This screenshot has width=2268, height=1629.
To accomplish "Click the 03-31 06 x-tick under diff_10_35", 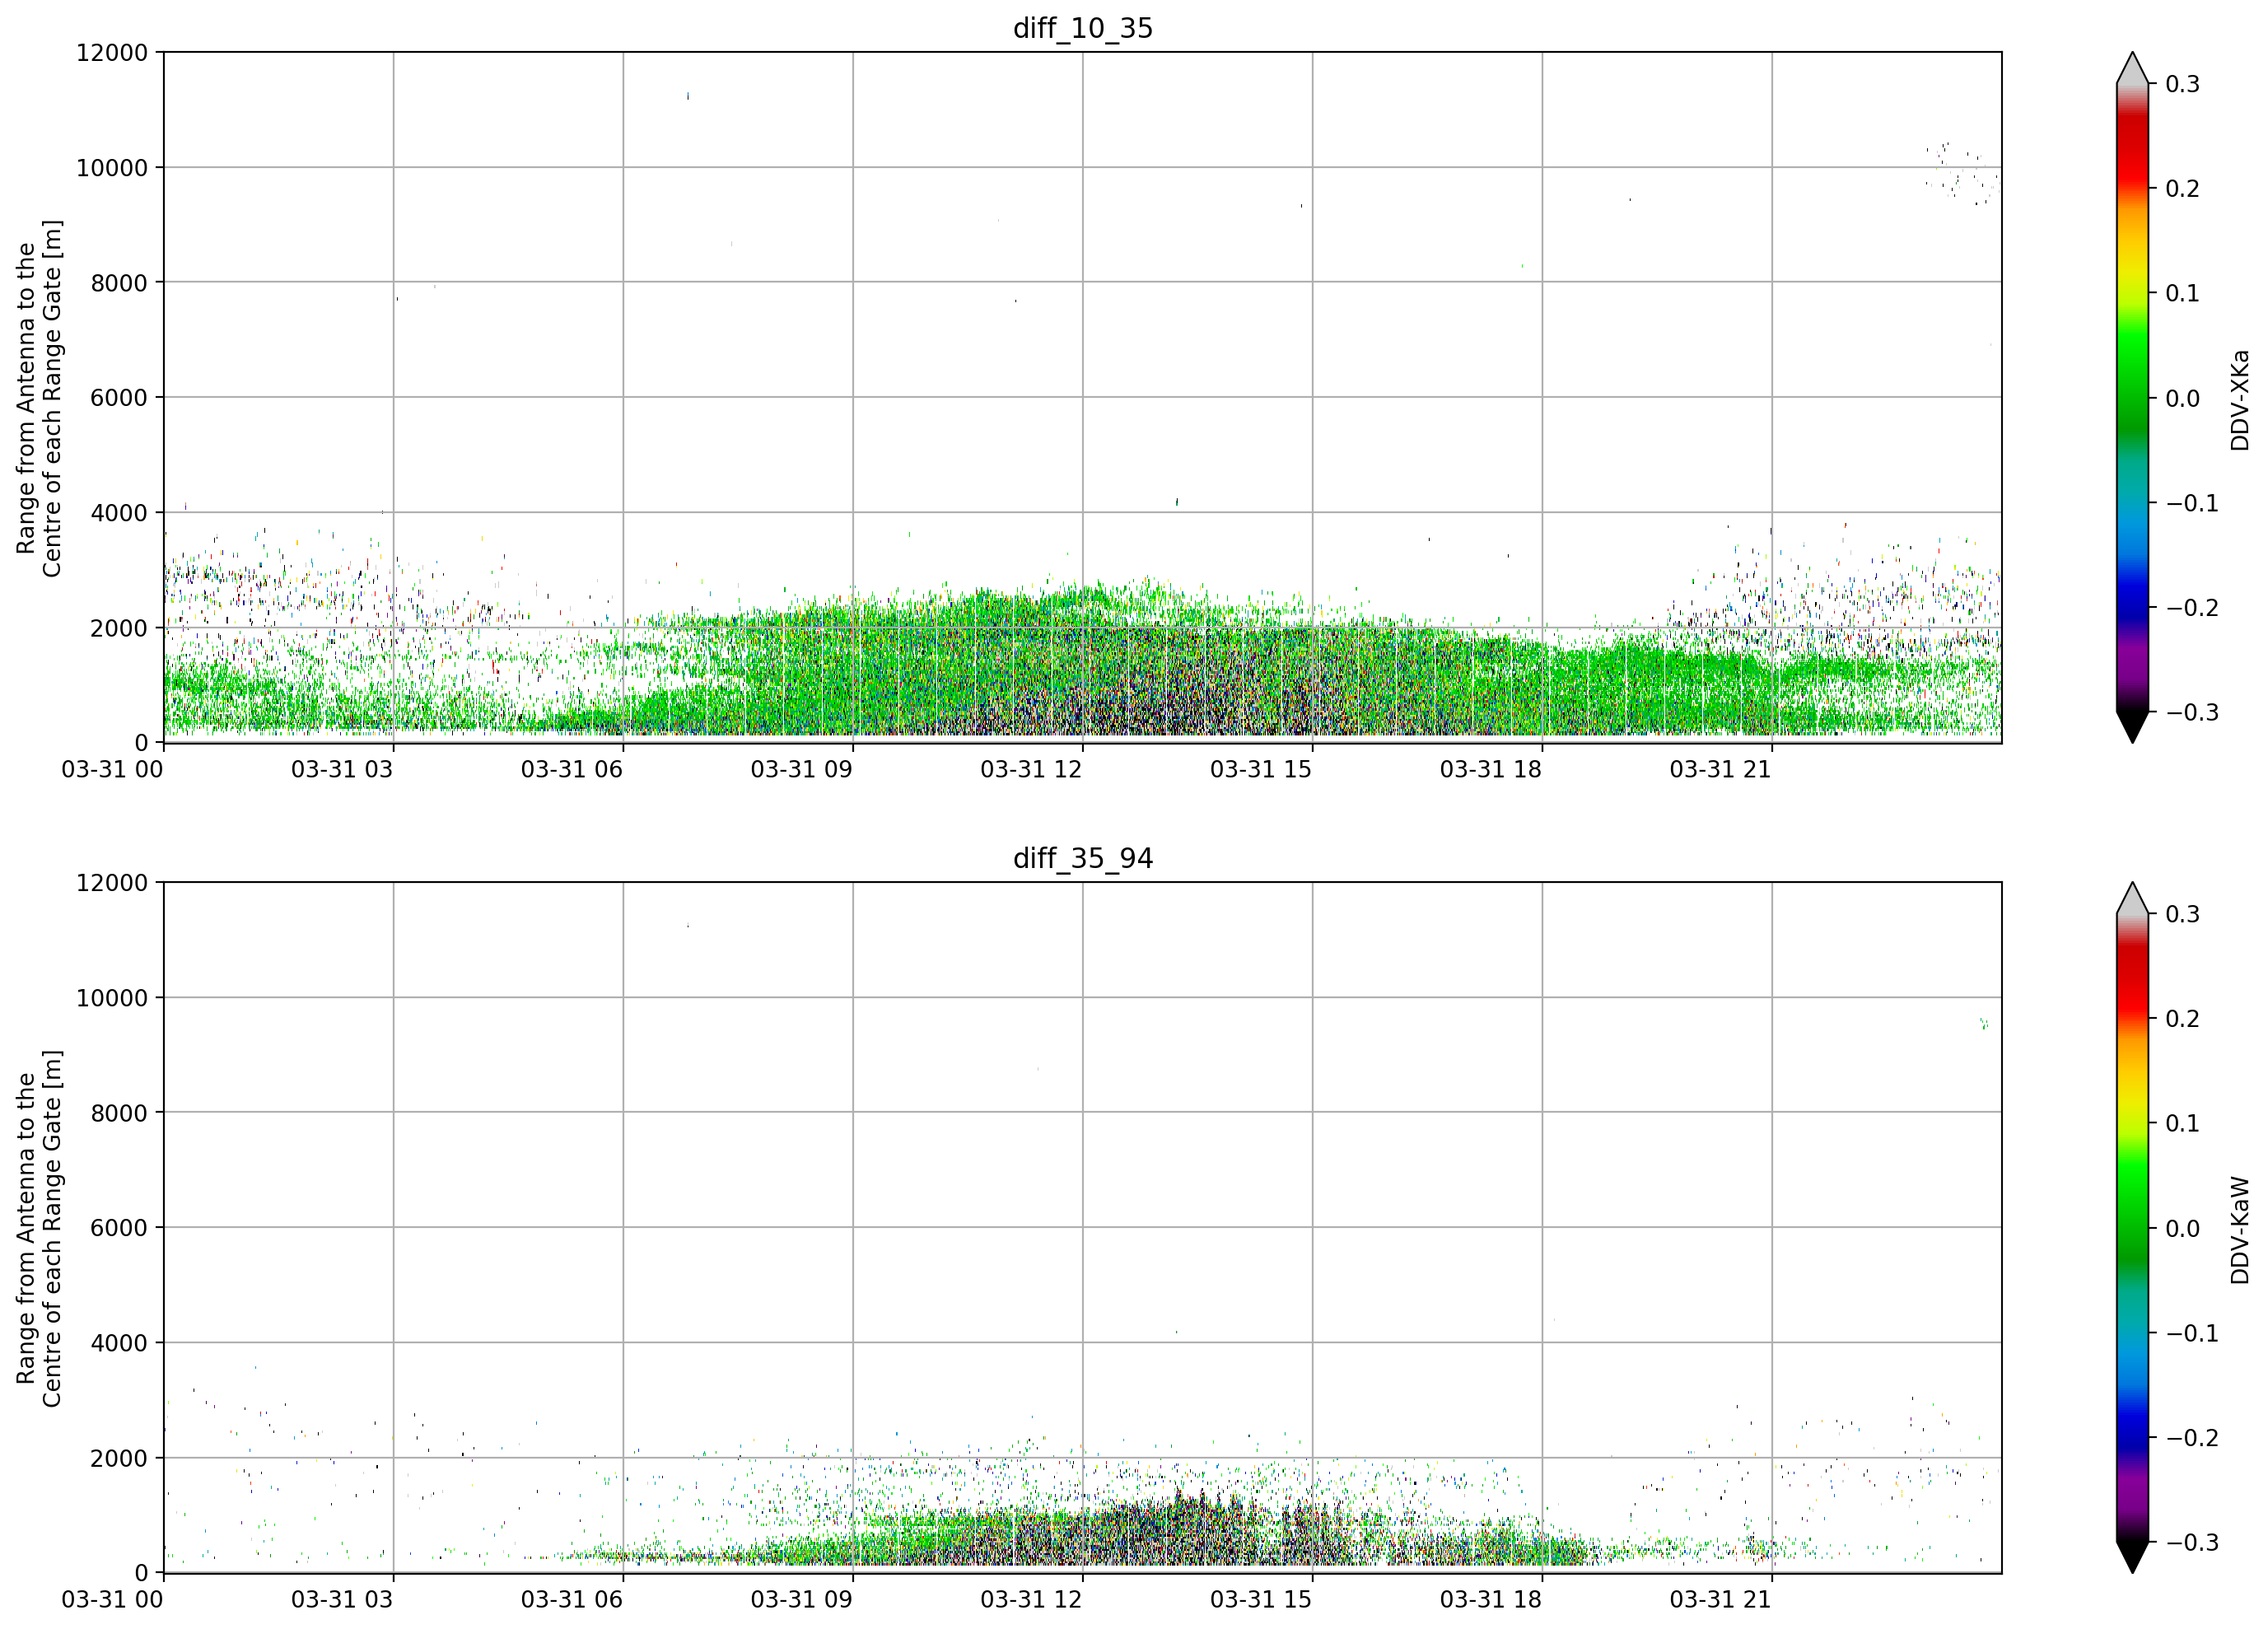I will point(572,769).
